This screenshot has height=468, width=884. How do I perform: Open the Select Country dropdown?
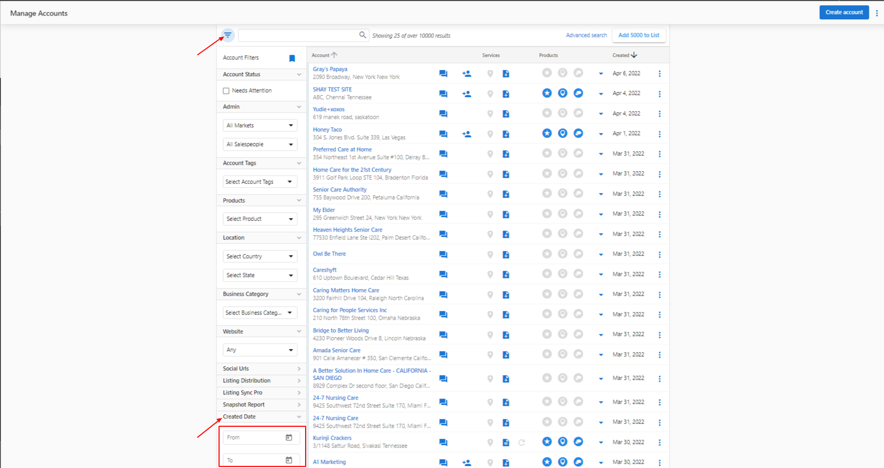pyautogui.click(x=260, y=256)
